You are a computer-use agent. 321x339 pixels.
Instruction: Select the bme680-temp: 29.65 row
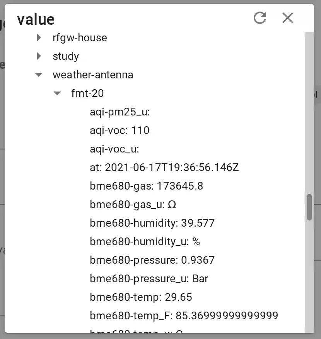[x=141, y=297]
